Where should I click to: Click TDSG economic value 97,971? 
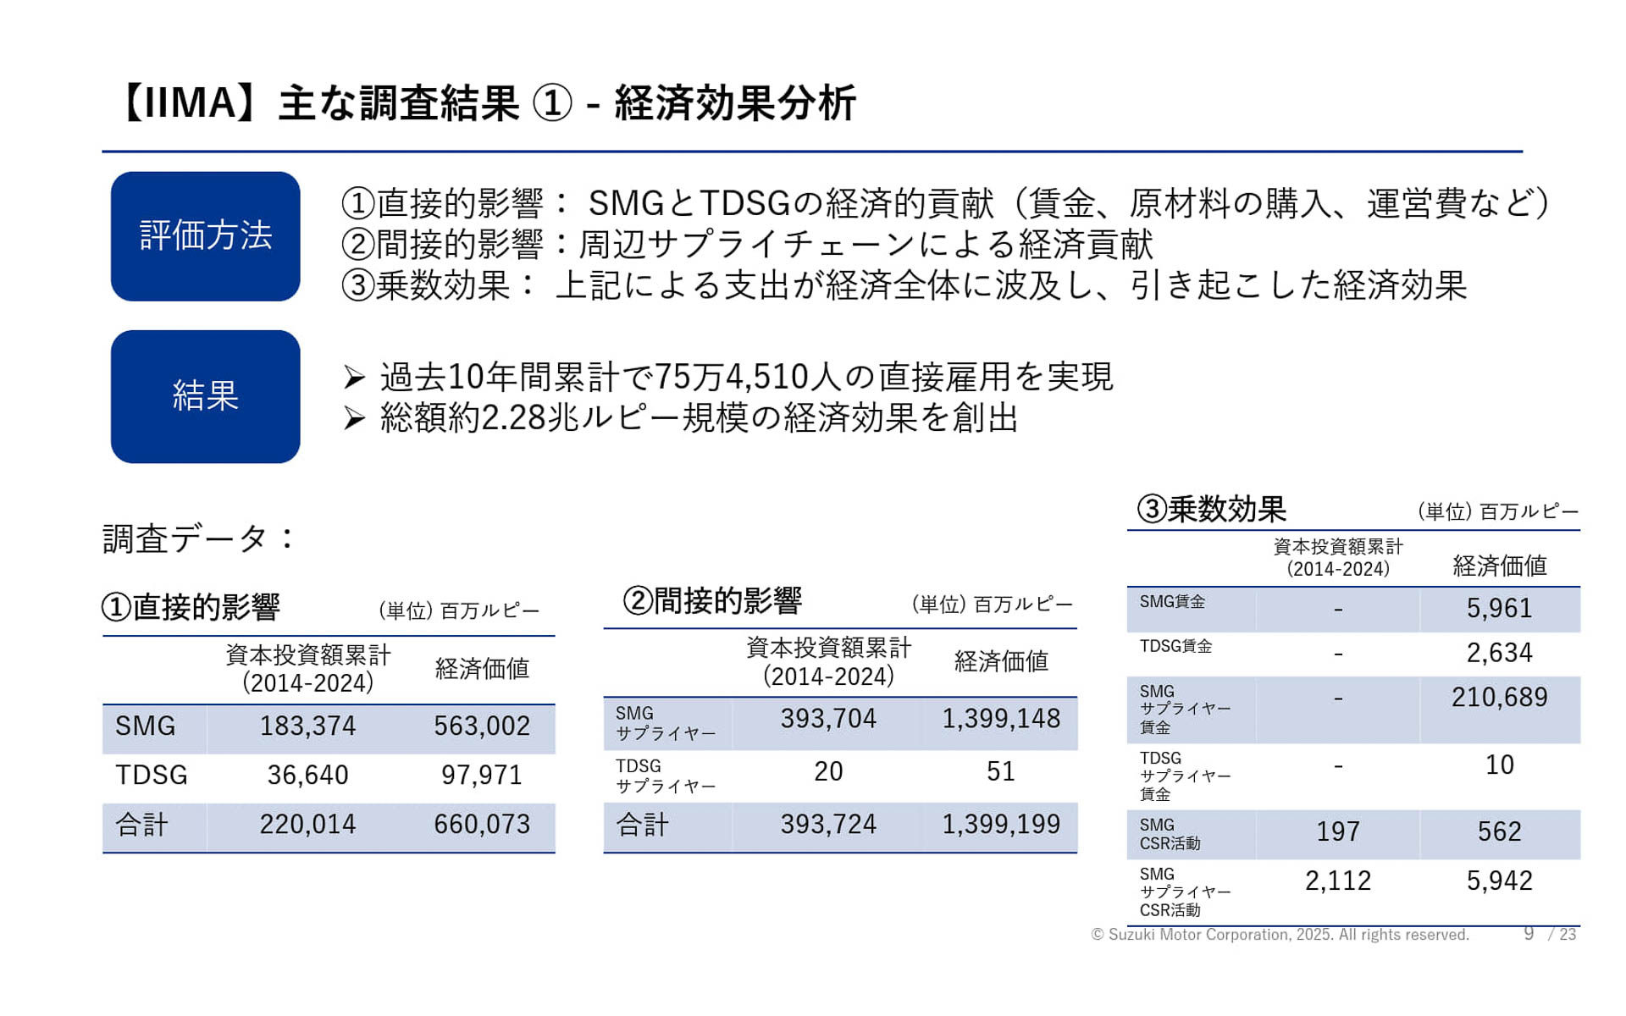(x=481, y=776)
